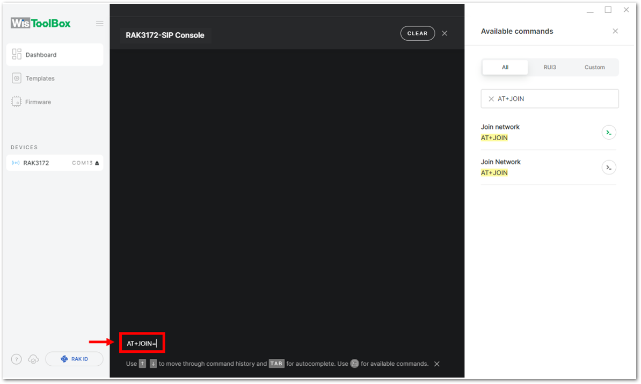Click the DEVICES section label
The image size is (641, 384).
coord(24,147)
